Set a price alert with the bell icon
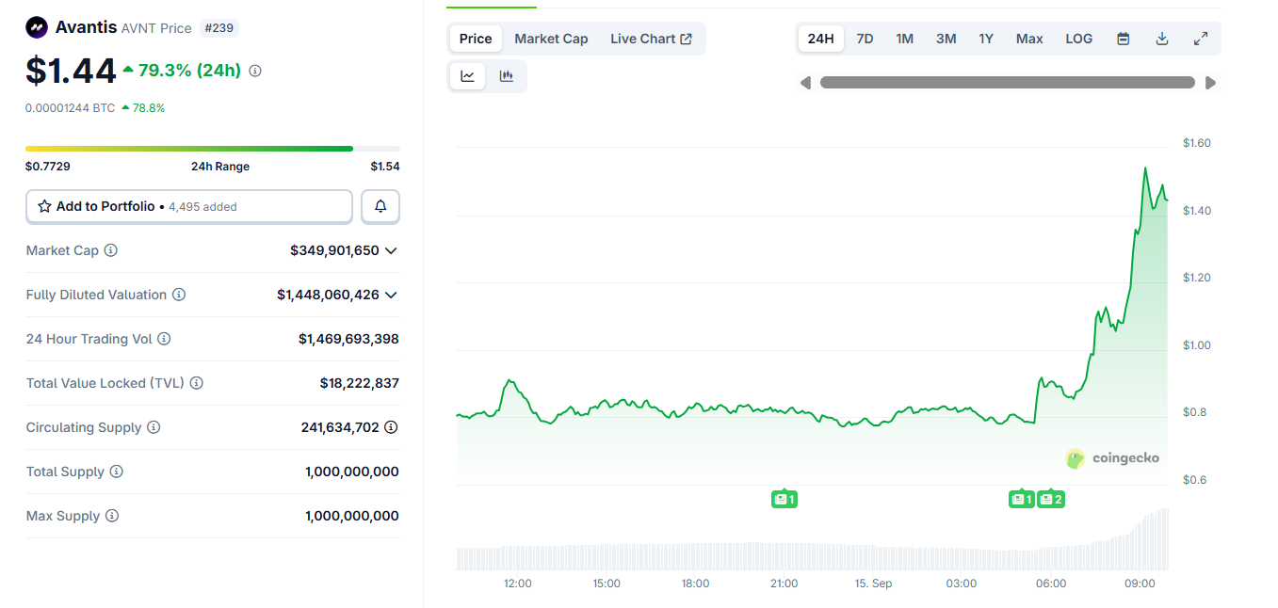Screen dimensions: 1278x608 coord(380,205)
